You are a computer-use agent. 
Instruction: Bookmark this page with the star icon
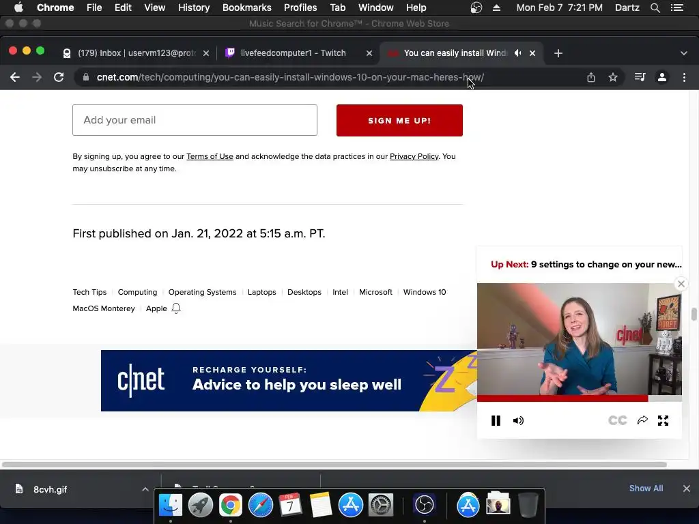pyautogui.click(x=613, y=78)
